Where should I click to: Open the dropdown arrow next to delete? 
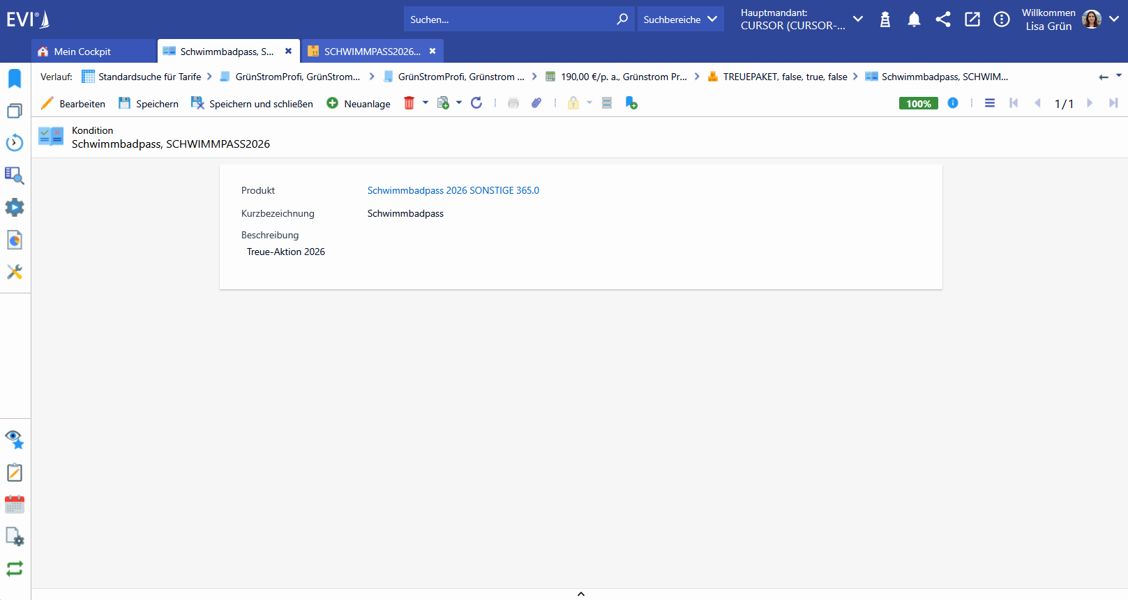click(x=426, y=102)
